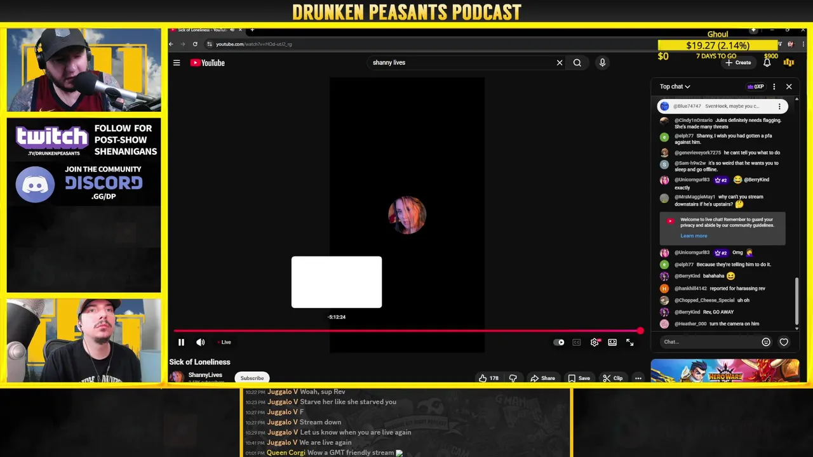Click @Sam-h9w2w chat message
813x457 pixels.
(724, 166)
